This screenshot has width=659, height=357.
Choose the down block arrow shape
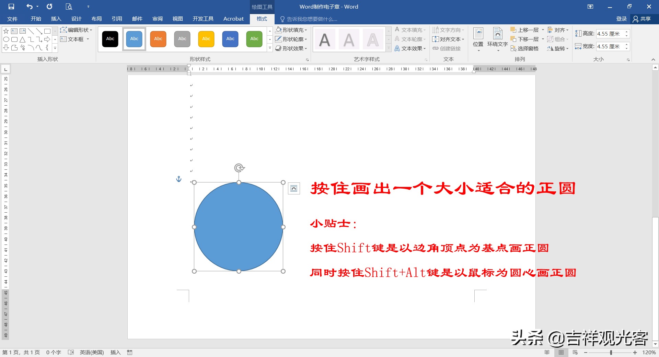click(6, 48)
